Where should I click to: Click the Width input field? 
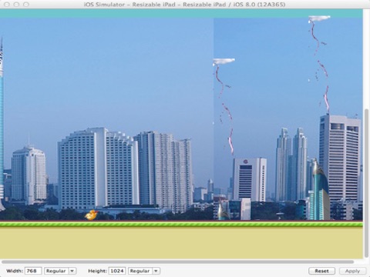tap(33, 271)
